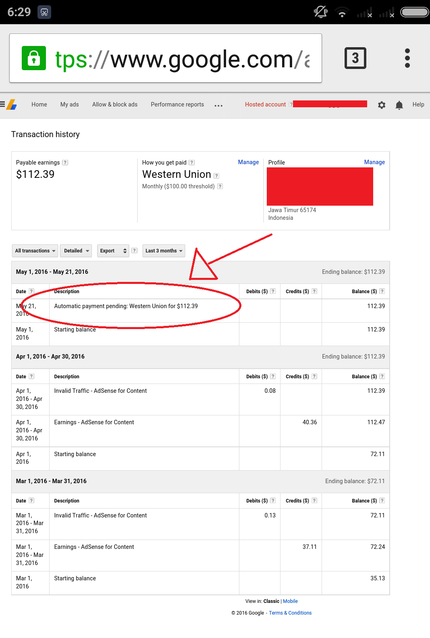Select March Invalid Traffic row
Viewport: 430px width, 638px height.
tap(200, 524)
